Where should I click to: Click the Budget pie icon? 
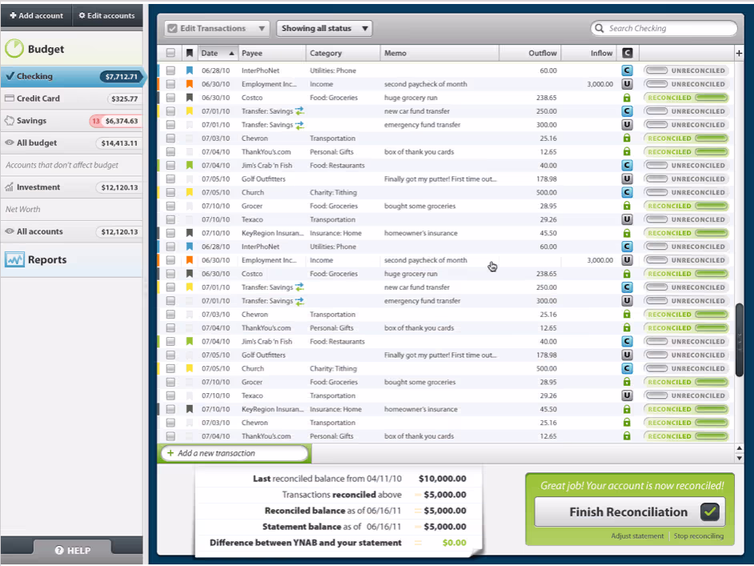[x=14, y=49]
